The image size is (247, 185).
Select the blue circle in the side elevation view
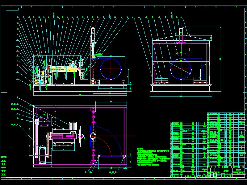tap(181, 69)
